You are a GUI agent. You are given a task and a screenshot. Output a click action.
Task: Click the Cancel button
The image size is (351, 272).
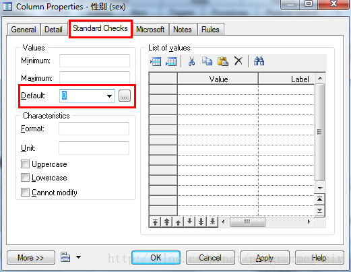coord(210,258)
